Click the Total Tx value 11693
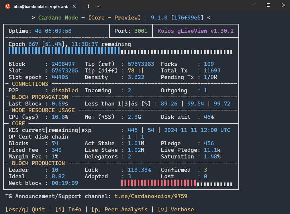This screenshot has width=290, height=214. tap(212, 70)
